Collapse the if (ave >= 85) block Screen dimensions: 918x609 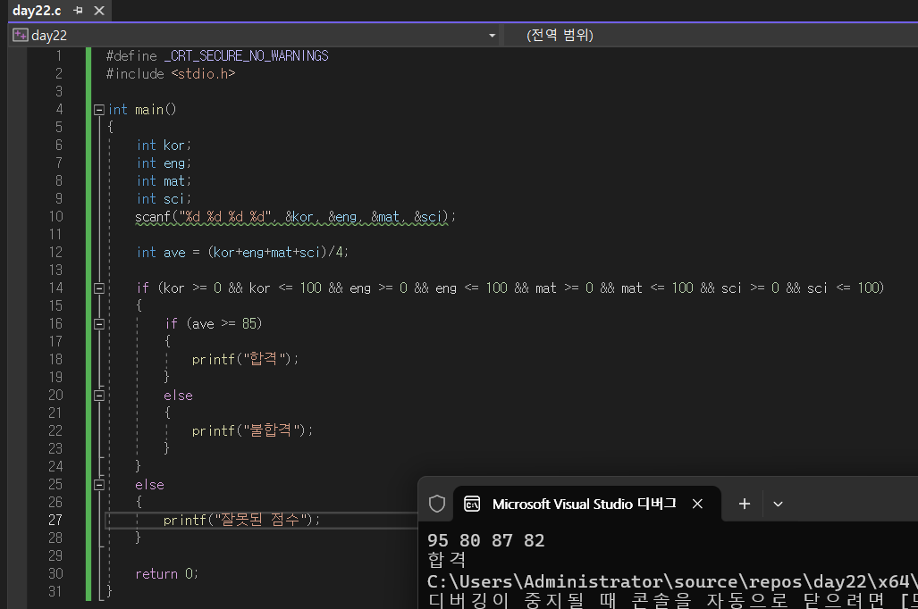coord(99,324)
